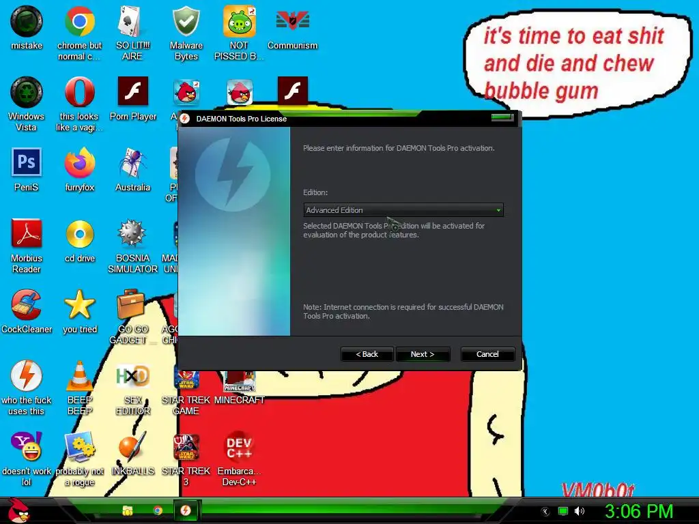Viewport: 699px width, 524px height.
Task: Click 'Please enter information' activation text
Action: coord(399,148)
